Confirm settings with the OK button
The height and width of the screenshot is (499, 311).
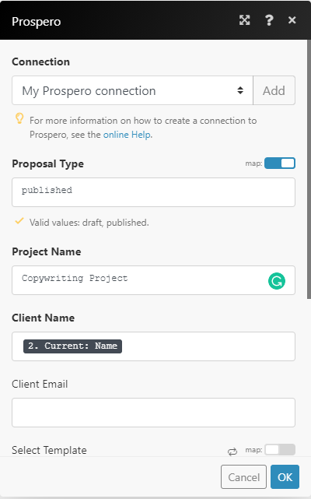(285, 476)
